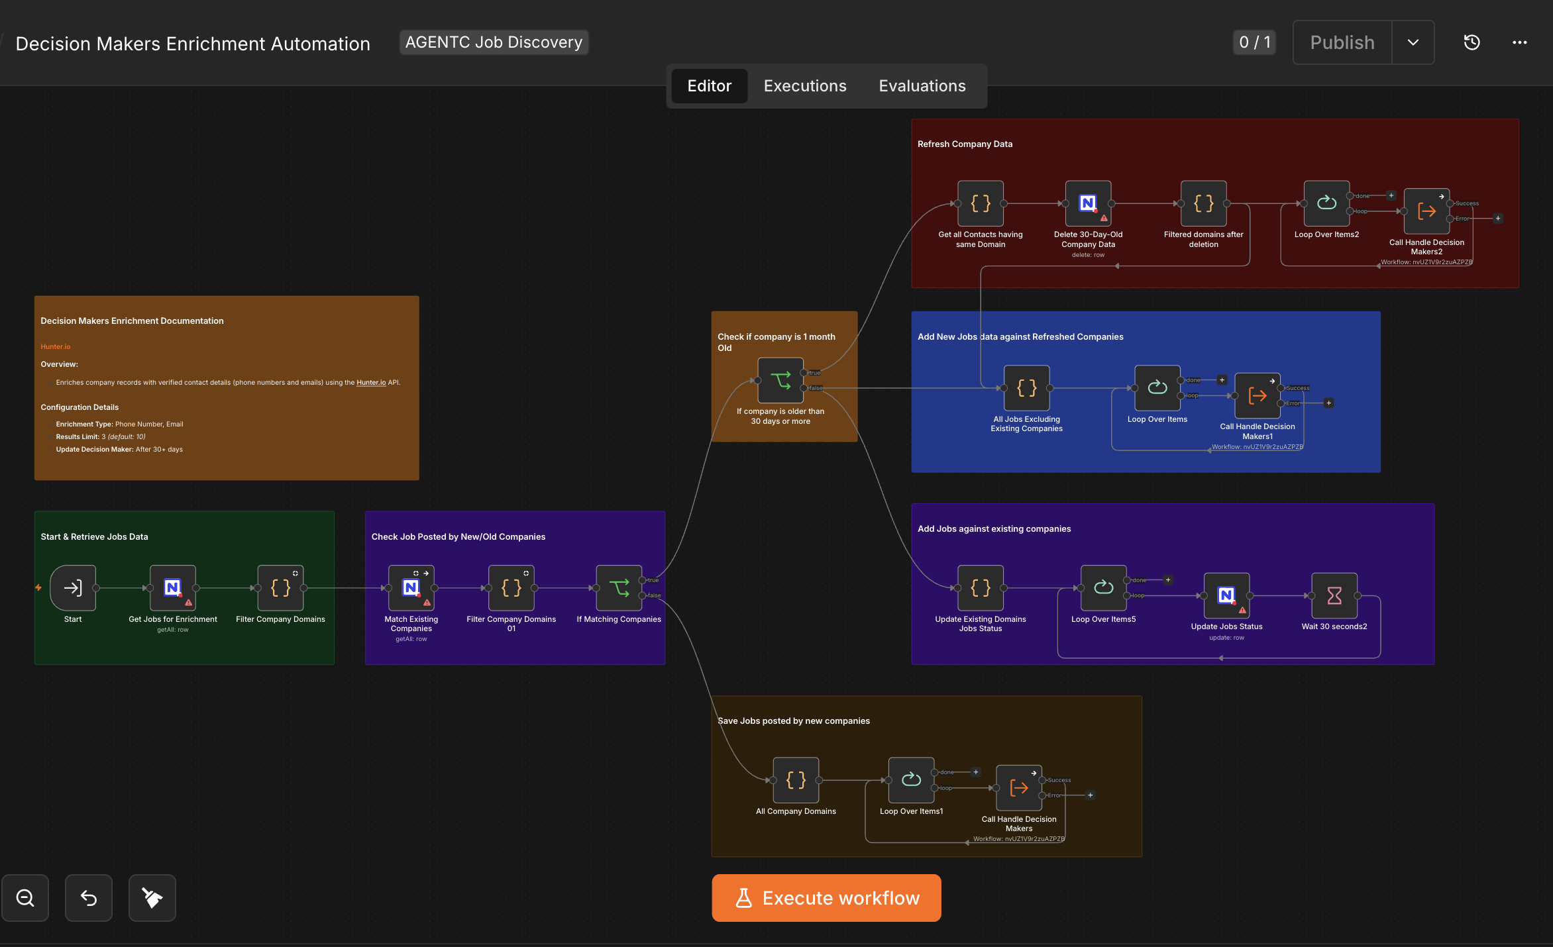Select the Refresh Company Data sticky note title

[965, 144]
